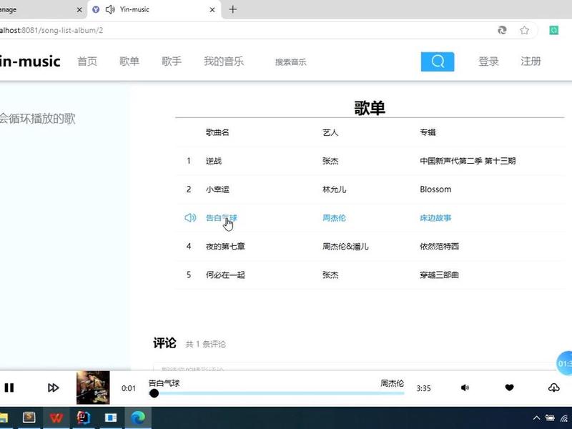The width and height of the screenshot is (572, 429).
Task: Click the blue search button
Action: tap(438, 61)
